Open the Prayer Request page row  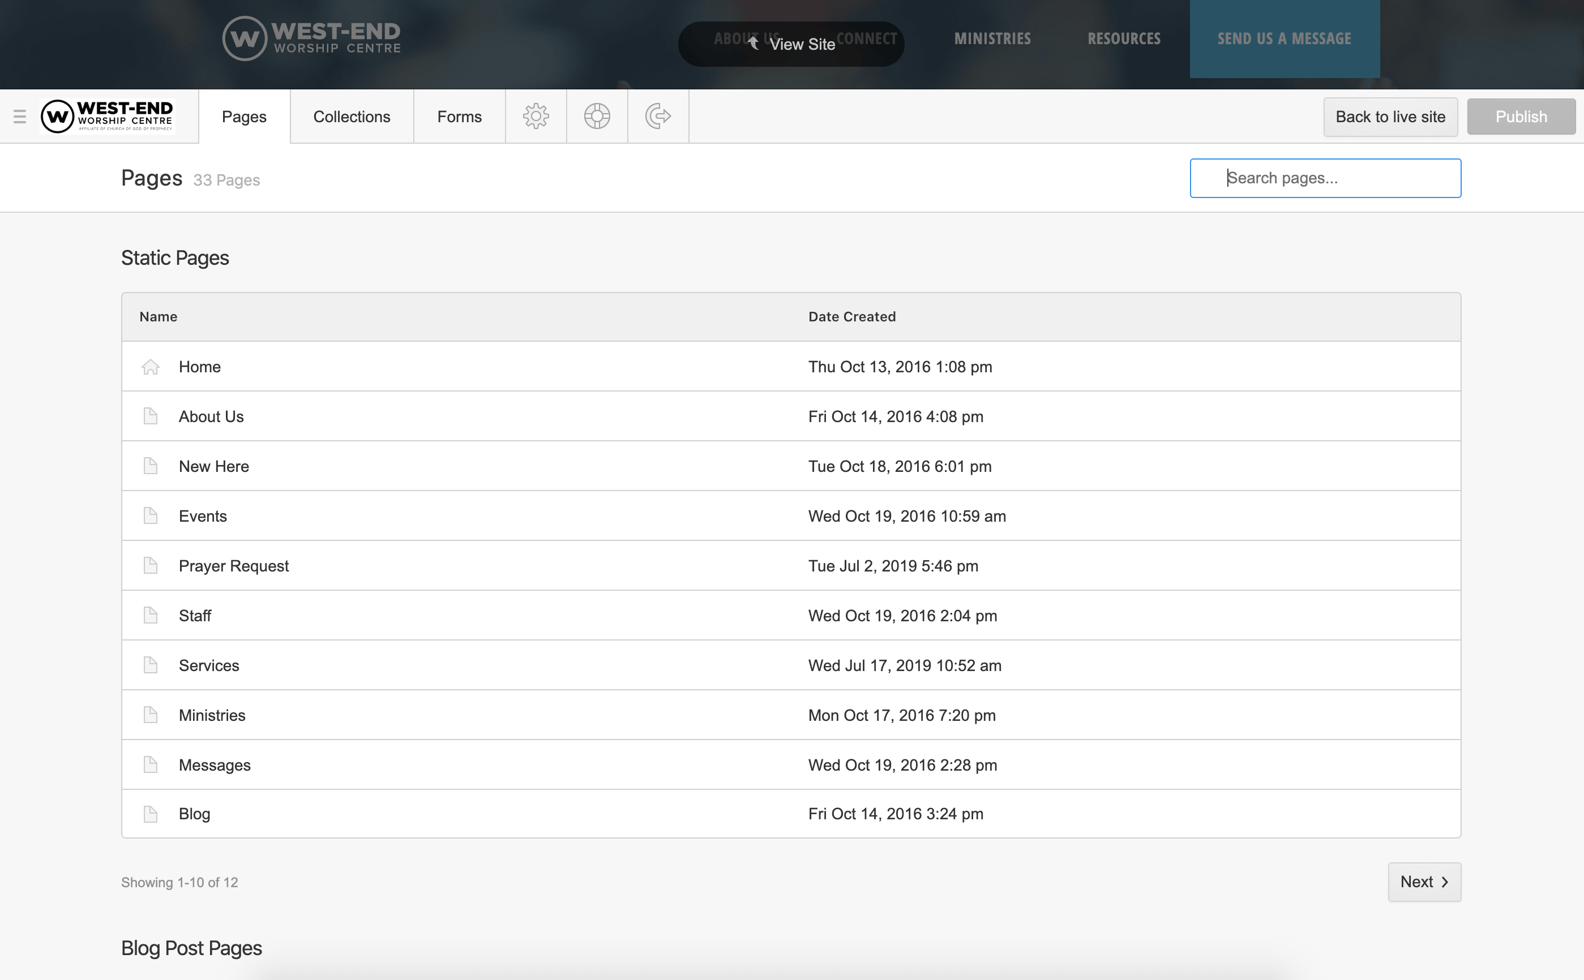791,566
